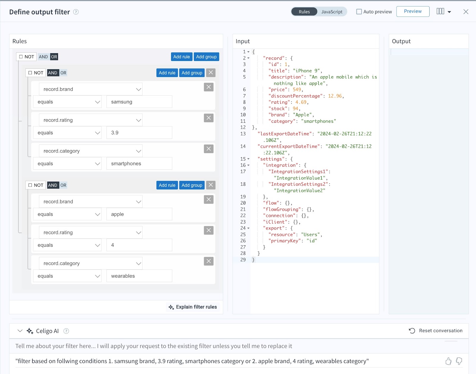Viewport: 476px width, 374px height.
Task: Click Explain filter rules
Action: coord(192,307)
